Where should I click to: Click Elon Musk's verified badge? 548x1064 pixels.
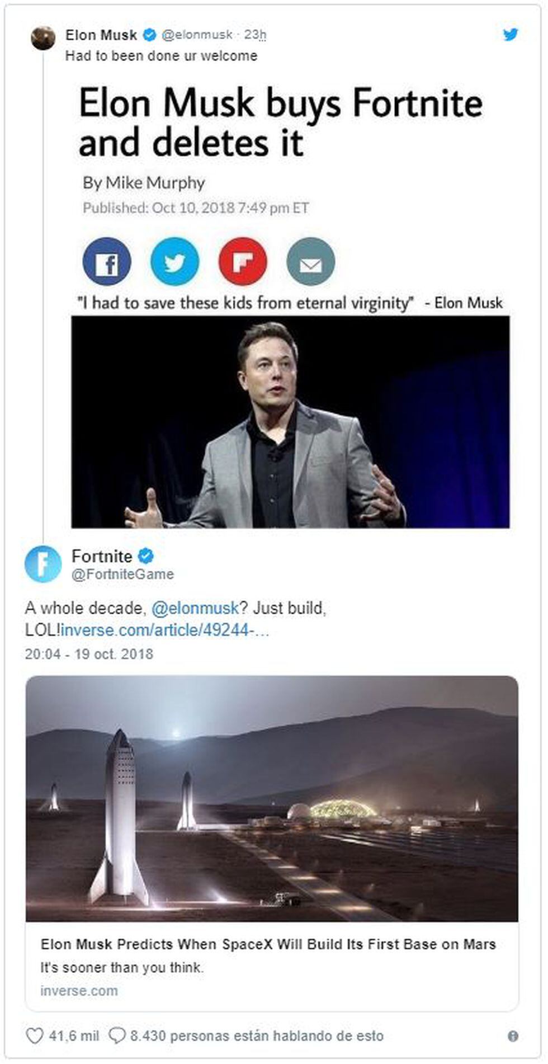pos(148,34)
